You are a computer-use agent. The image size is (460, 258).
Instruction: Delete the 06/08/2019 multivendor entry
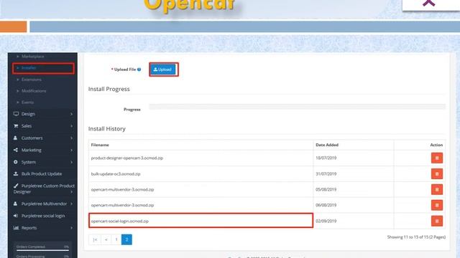437,205
